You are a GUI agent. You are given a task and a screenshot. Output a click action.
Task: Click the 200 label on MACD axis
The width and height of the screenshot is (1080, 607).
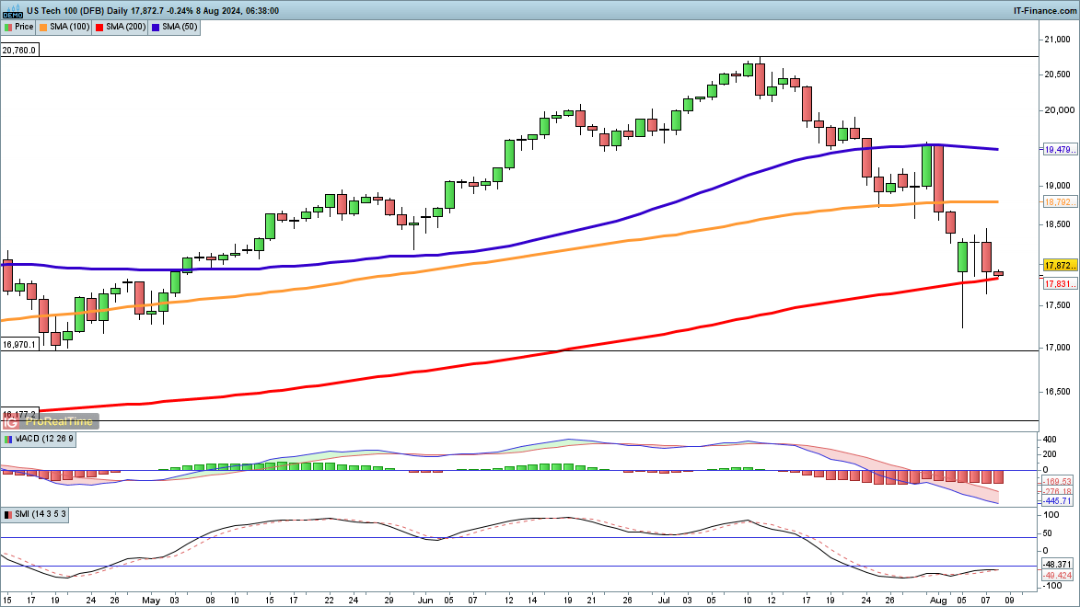pyautogui.click(x=1050, y=454)
